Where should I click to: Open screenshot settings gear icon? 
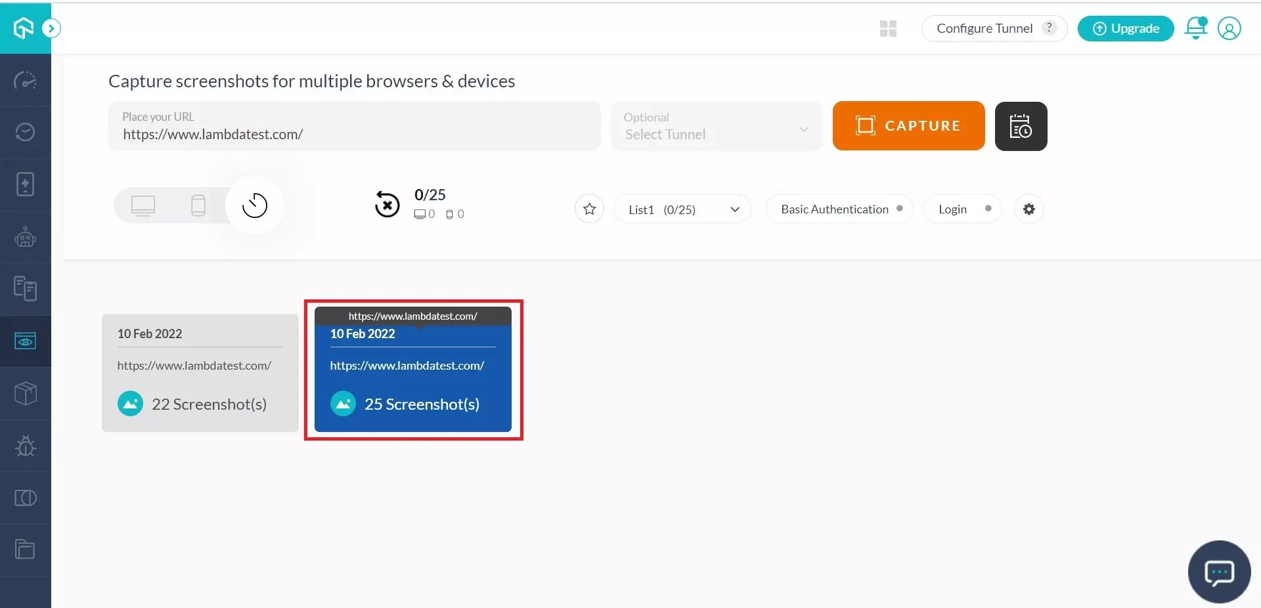pos(1029,209)
